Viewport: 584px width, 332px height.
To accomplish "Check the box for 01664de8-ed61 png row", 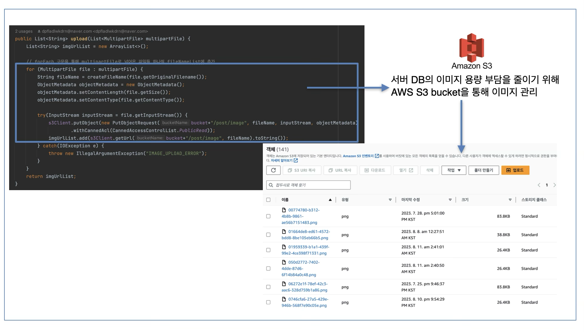I will coord(268,235).
